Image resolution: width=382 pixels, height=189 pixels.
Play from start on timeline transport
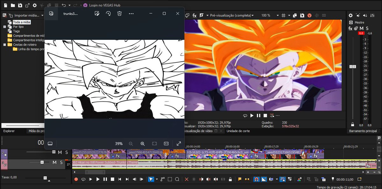pos(91,179)
